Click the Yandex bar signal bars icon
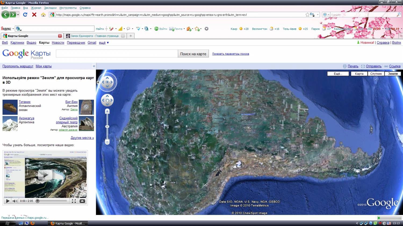 pyautogui.click(x=120, y=29)
